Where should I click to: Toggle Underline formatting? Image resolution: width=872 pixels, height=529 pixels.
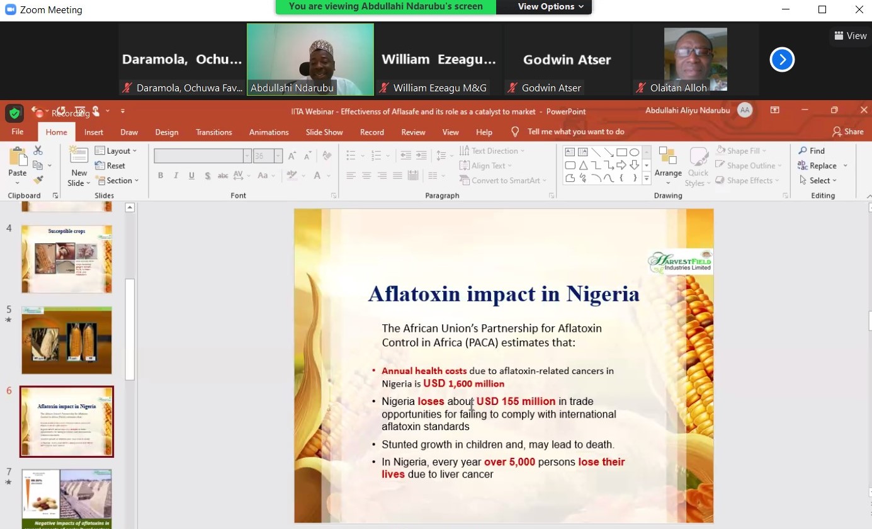tap(191, 176)
